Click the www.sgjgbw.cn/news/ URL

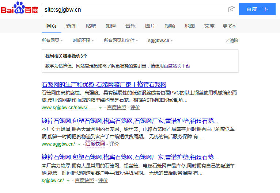(69, 108)
